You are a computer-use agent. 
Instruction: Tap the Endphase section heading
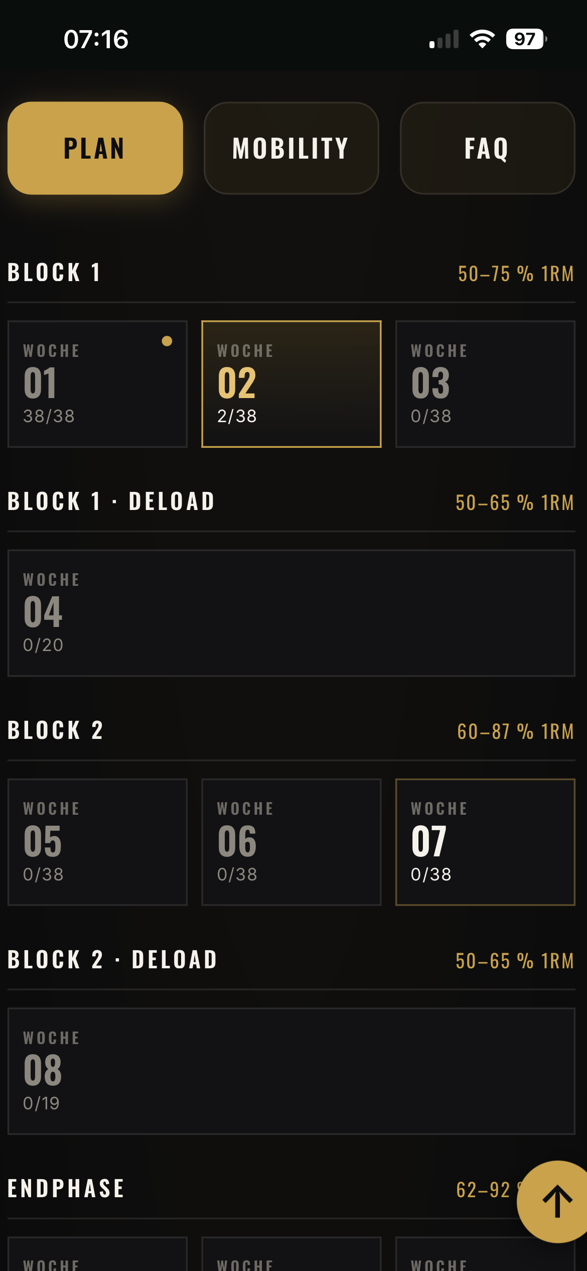click(66, 1189)
